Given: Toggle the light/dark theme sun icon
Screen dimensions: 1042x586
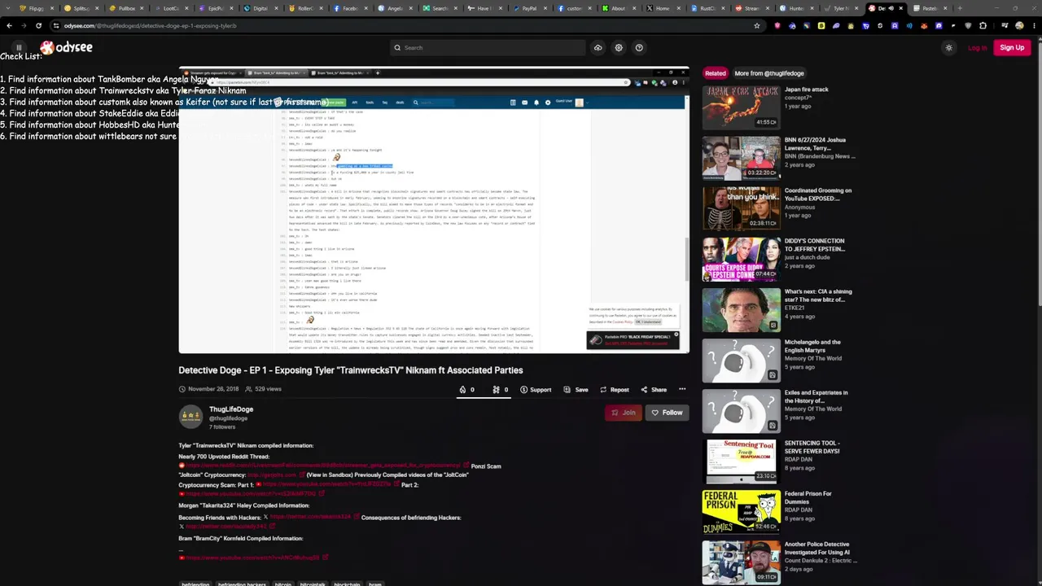Looking at the screenshot, I should [x=948, y=48].
